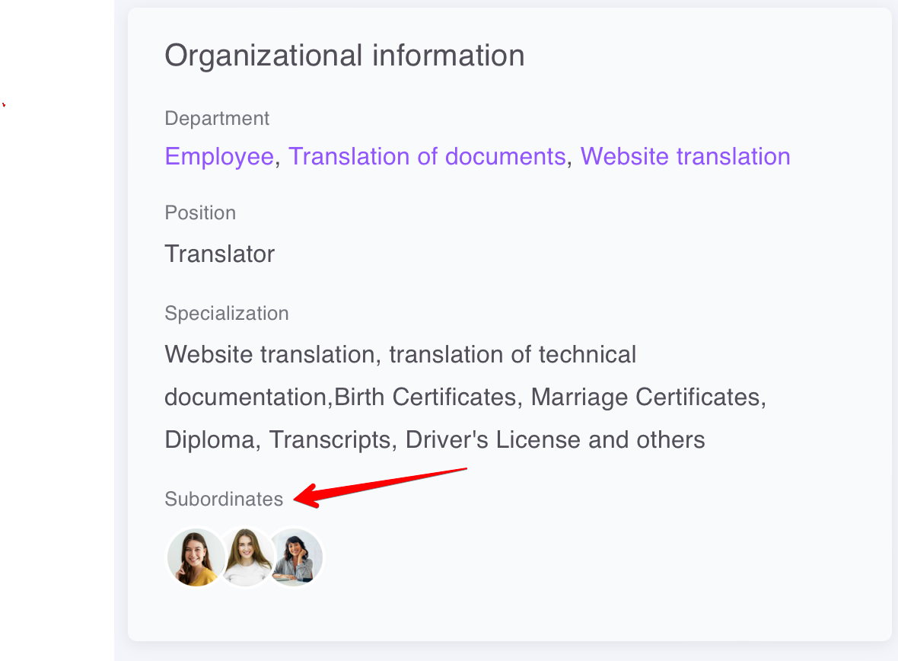Click the tiny red mark in black sidebar

pos(3,104)
